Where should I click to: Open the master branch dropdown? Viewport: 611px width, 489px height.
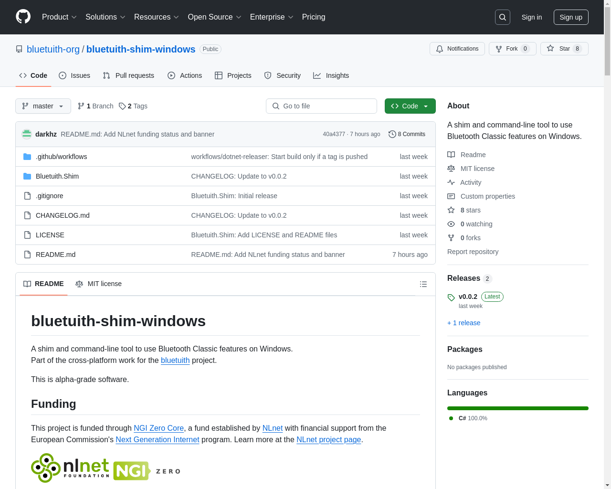(x=43, y=106)
